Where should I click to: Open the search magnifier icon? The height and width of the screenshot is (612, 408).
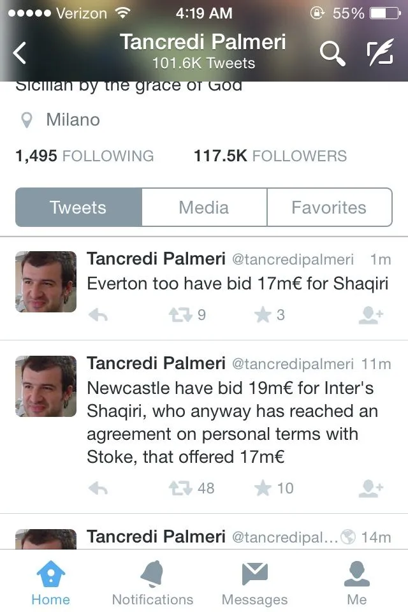332,54
